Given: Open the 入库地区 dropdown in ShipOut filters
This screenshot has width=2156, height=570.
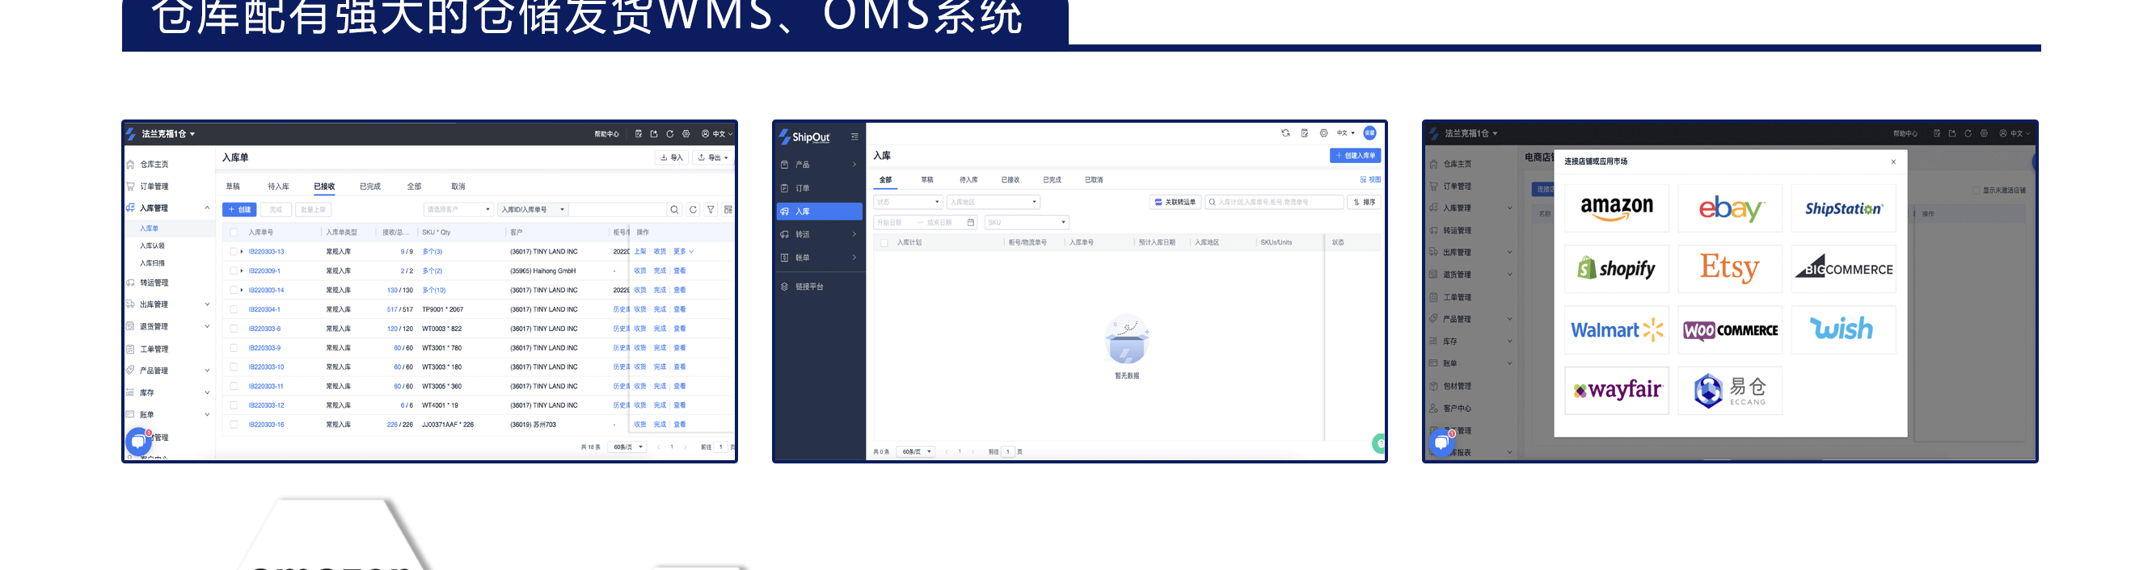Looking at the screenshot, I should (x=994, y=203).
